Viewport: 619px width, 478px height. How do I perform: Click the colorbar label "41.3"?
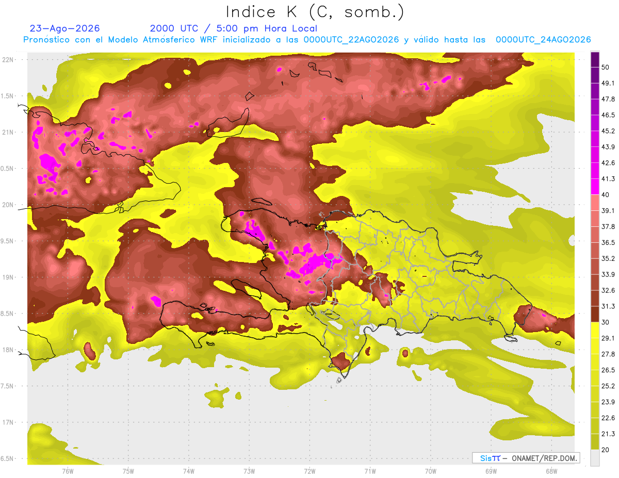(609, 179)
